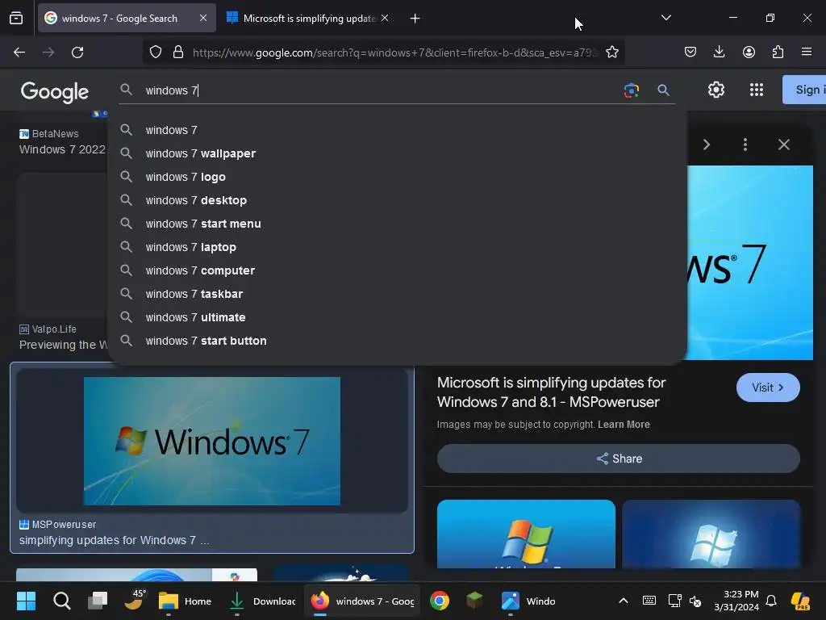Open tracking protection shield icon
The image size is (826, 620).
coord(156,52)
